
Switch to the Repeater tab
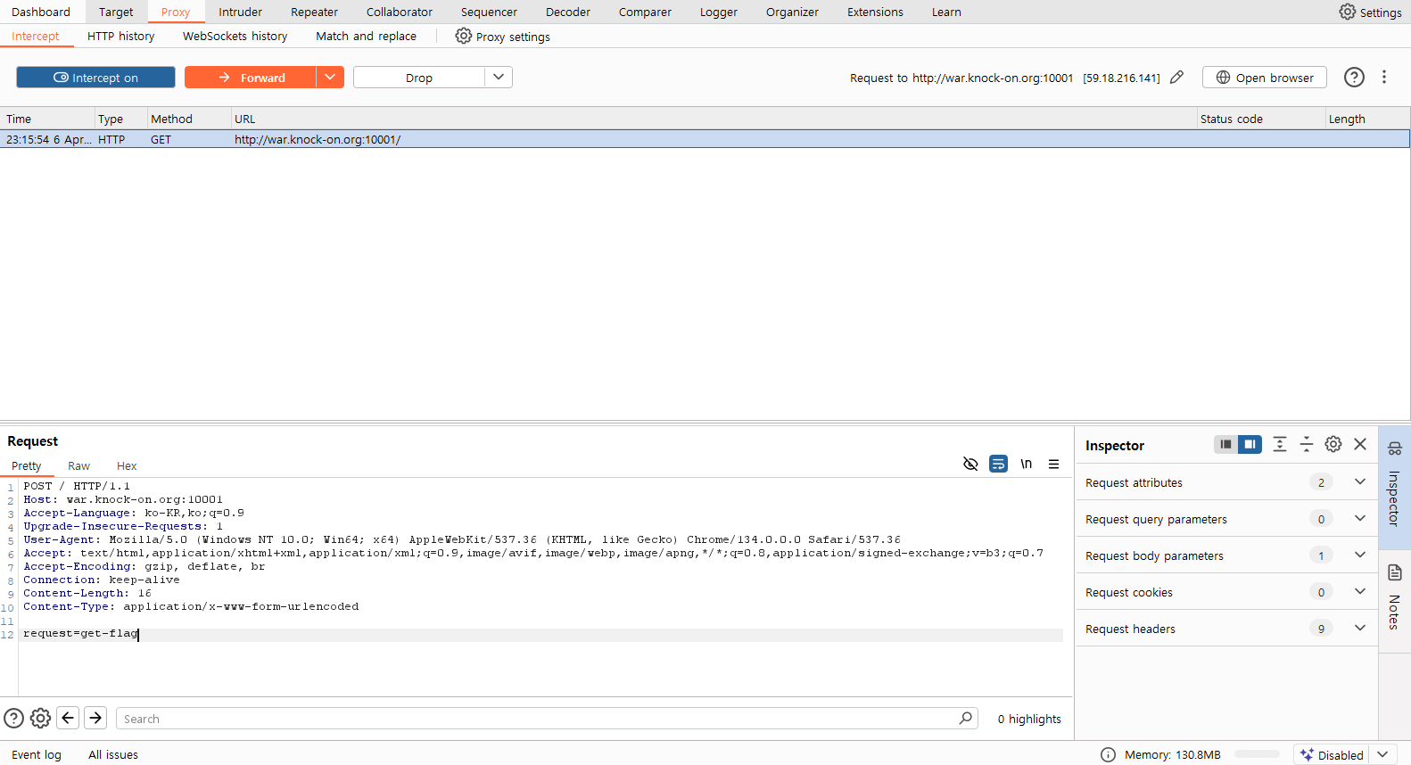tap(314, 12)
